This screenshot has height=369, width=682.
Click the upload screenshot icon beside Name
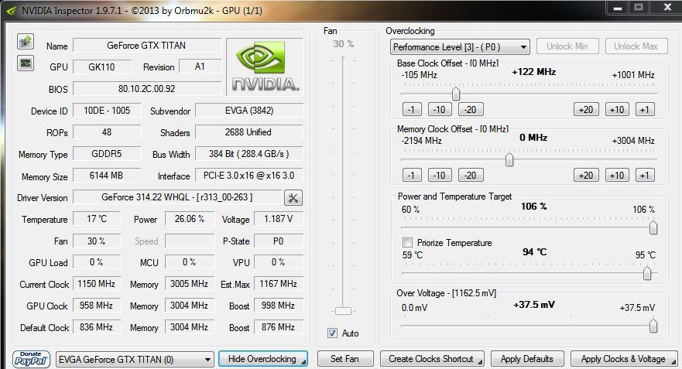click(26, 42)
